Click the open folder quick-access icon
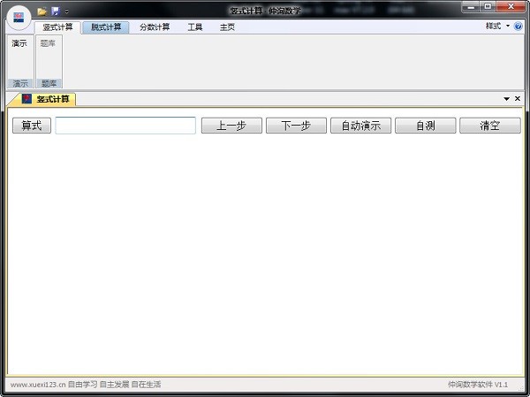The height and width of the screenshot is (397, 530). point(42,11)
